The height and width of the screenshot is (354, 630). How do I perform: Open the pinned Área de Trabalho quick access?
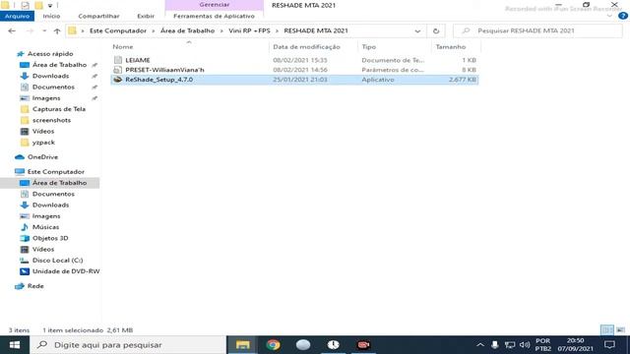pyautogui.click(x=59, y=65)
